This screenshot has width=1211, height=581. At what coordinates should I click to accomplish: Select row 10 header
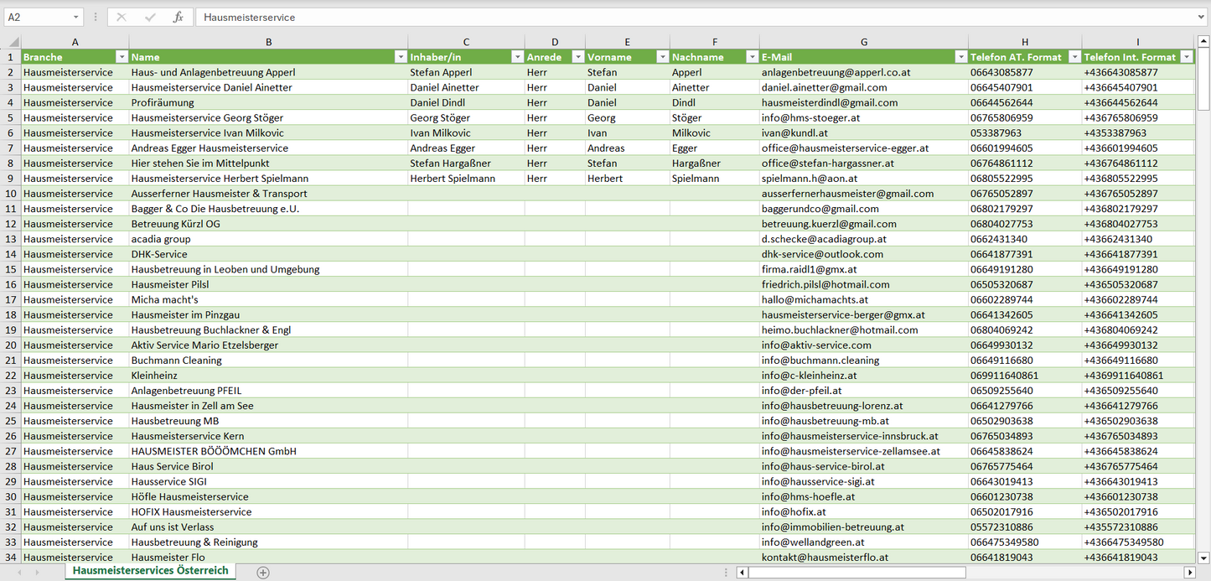pos(10,194)
